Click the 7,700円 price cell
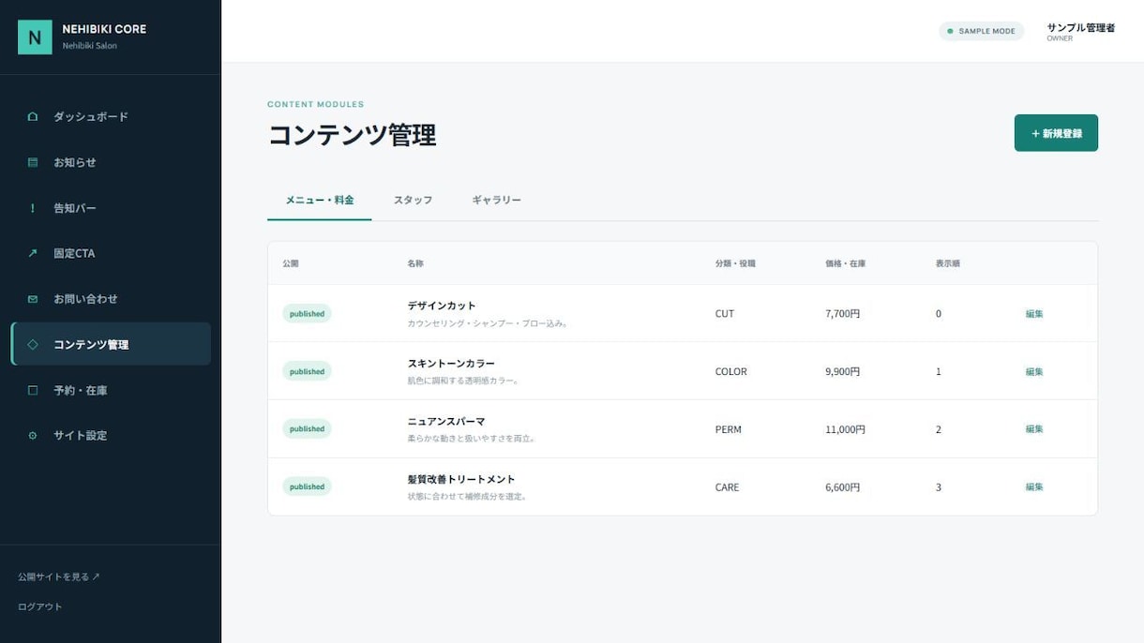This screenshot has height=643, width=1144. (x=843, y=314)
